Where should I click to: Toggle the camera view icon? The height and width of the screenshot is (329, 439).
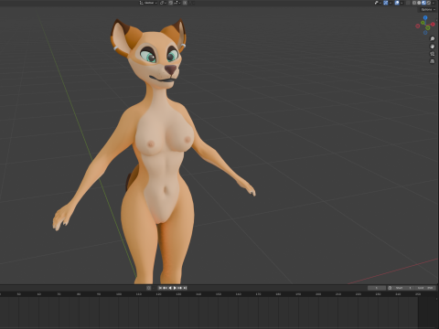pyautogui.click(x=432, y=54)
